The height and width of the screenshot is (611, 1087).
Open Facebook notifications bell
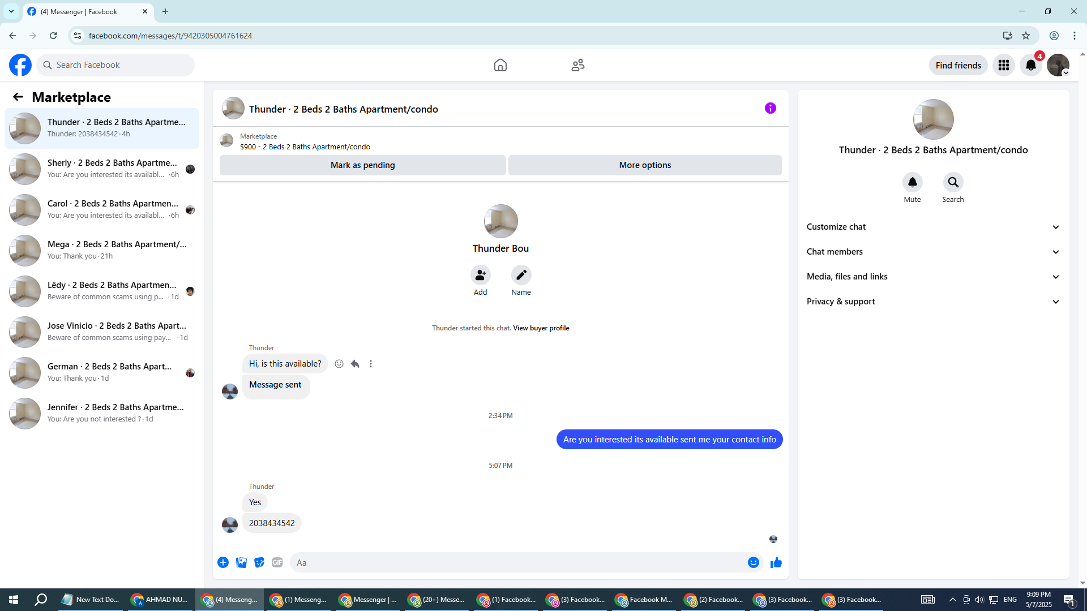pos(1030,65)
